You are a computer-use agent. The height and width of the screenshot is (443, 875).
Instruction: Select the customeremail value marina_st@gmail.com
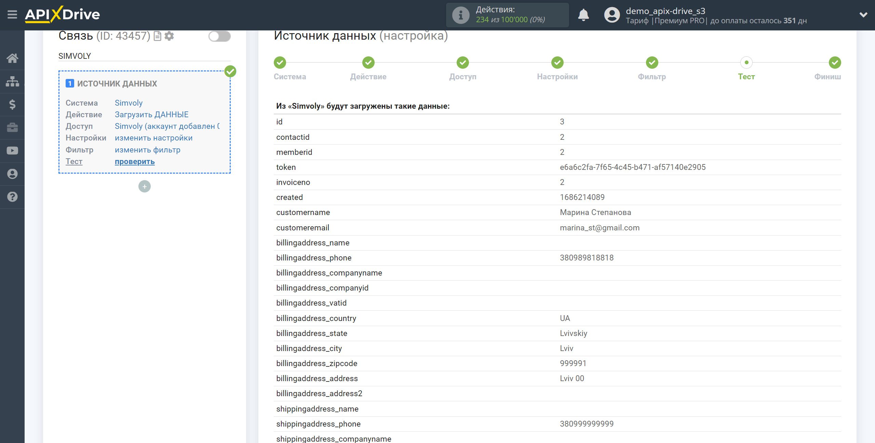click(600, 228)
